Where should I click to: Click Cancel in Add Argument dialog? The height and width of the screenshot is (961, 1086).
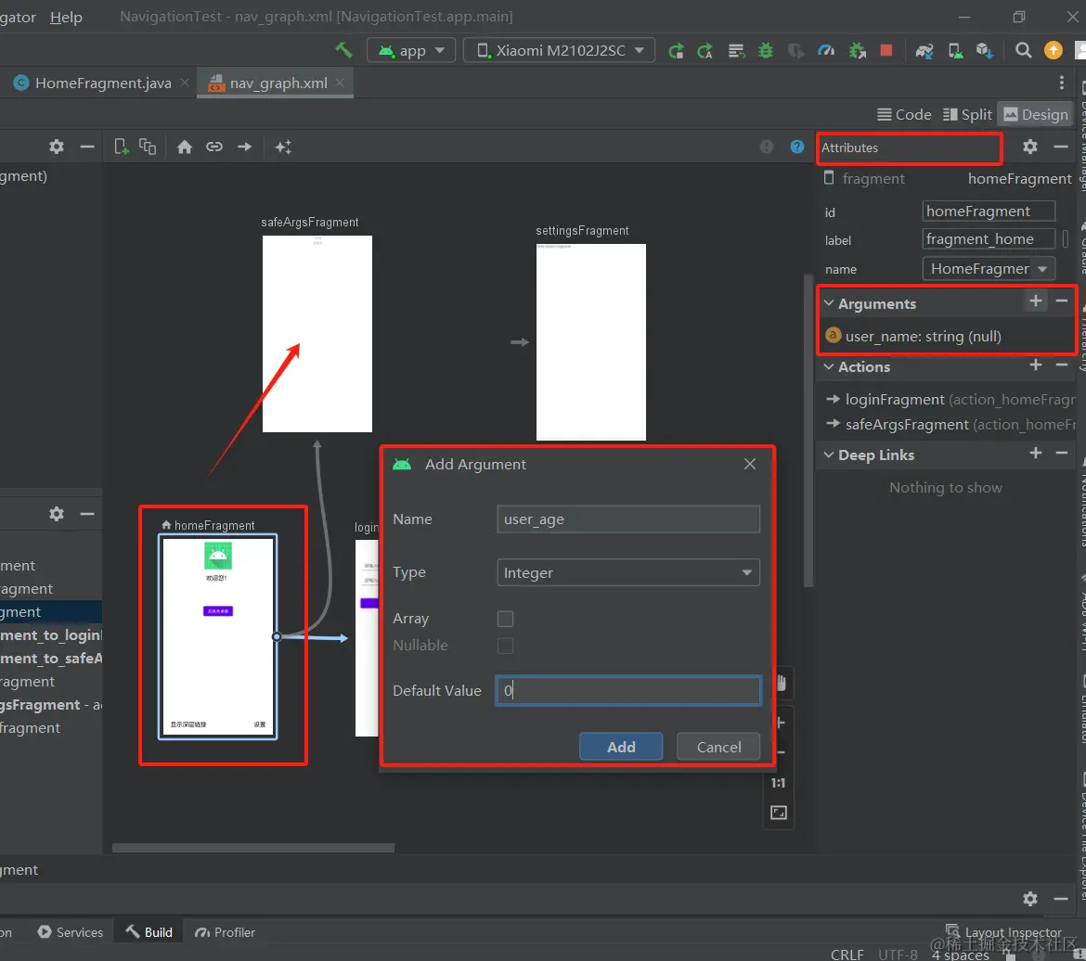[x=718, y=747]
